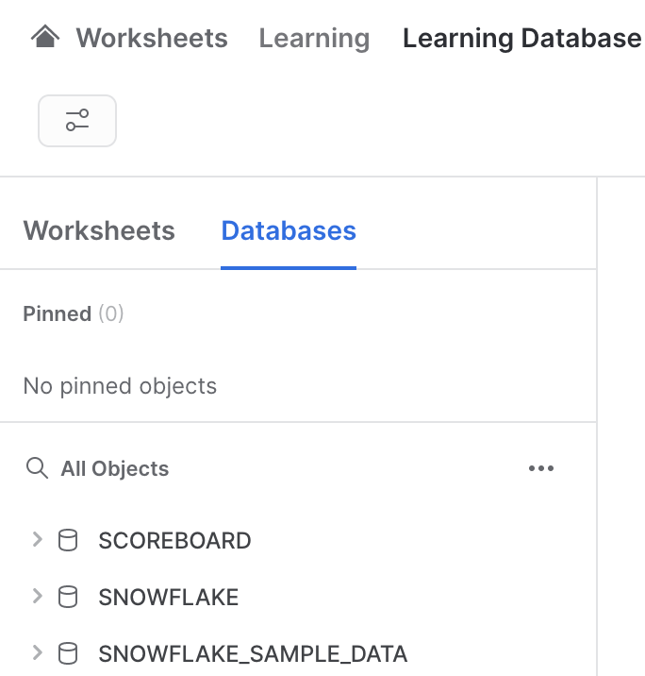The image size is (645, 676).
Task: Select the SCOREBOARD database name
Action: click(x=174, y=541)
